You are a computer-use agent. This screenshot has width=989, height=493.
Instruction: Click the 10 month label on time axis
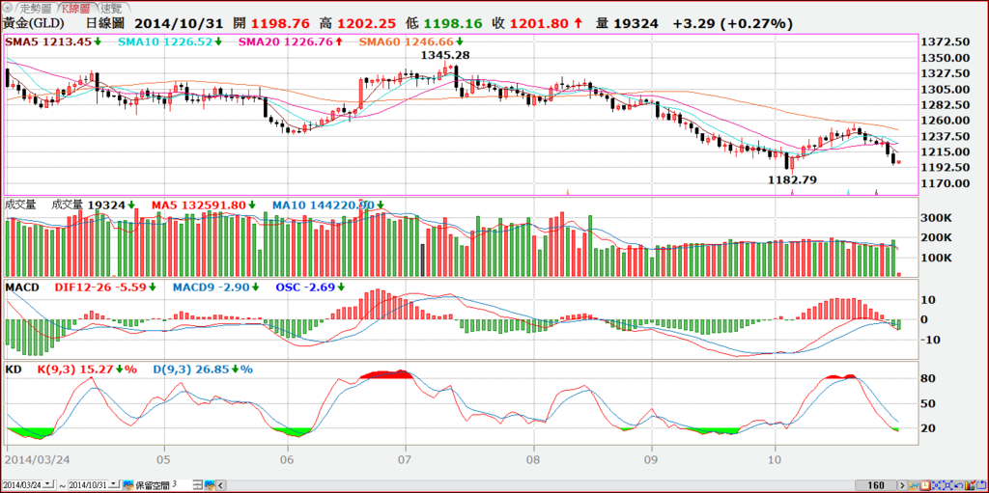776,458
